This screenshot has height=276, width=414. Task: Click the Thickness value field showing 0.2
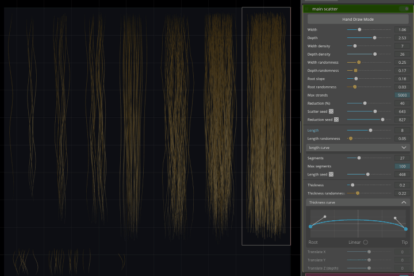point(402,185)
